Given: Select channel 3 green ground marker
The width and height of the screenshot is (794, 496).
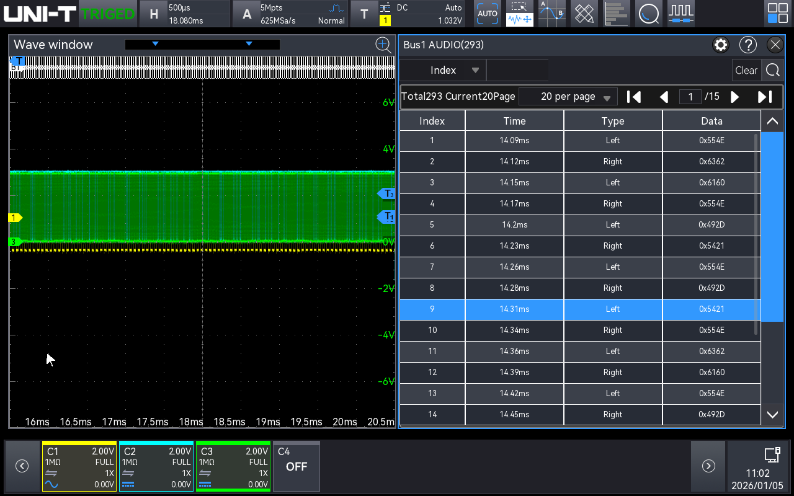Looking at the screenshot, I should pos(15,242).
